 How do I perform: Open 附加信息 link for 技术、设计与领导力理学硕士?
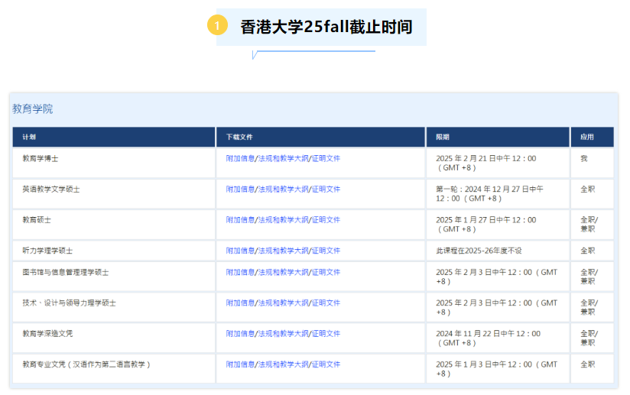[x=239, y=303]
